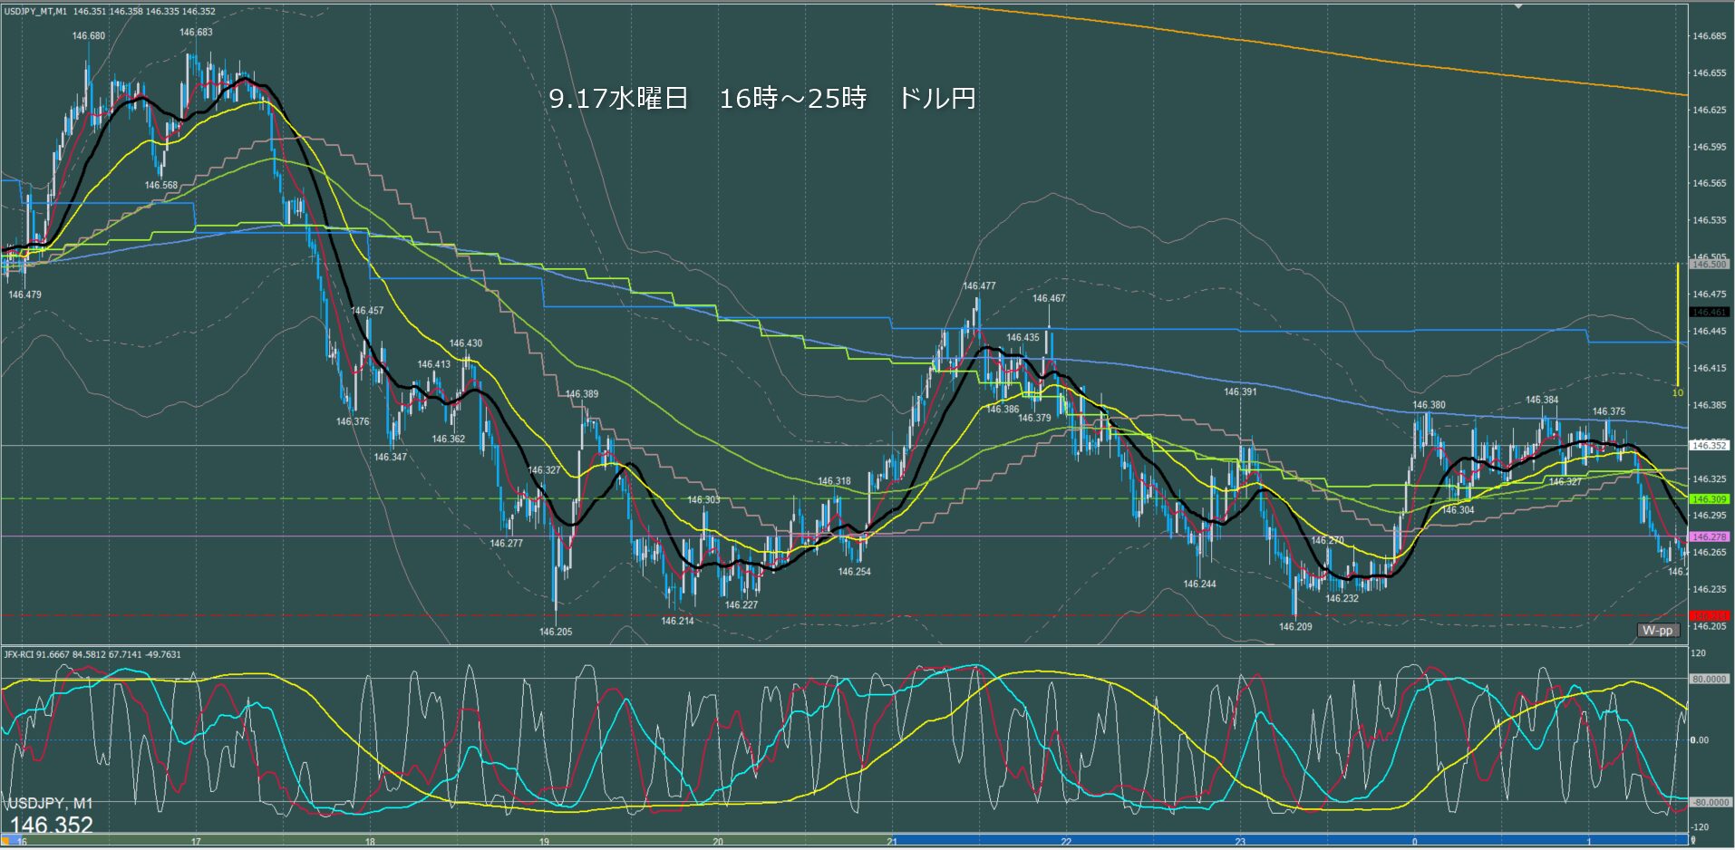Click the gray 146.500 price tag

pos(1709,265)
